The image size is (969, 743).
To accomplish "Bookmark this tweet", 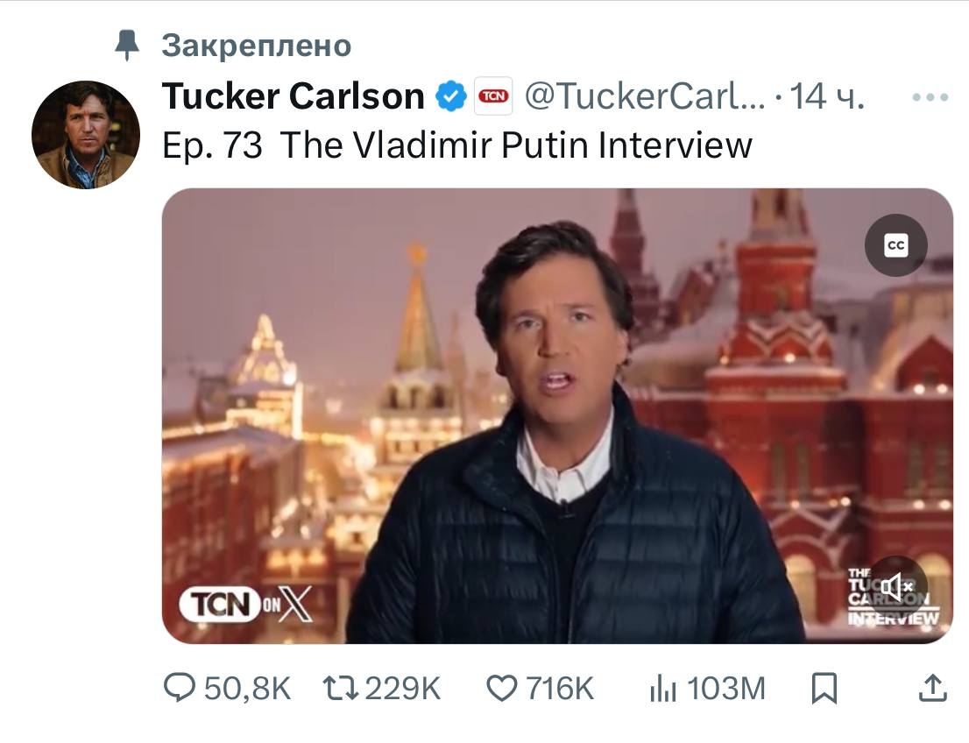I will coord(824,688).
